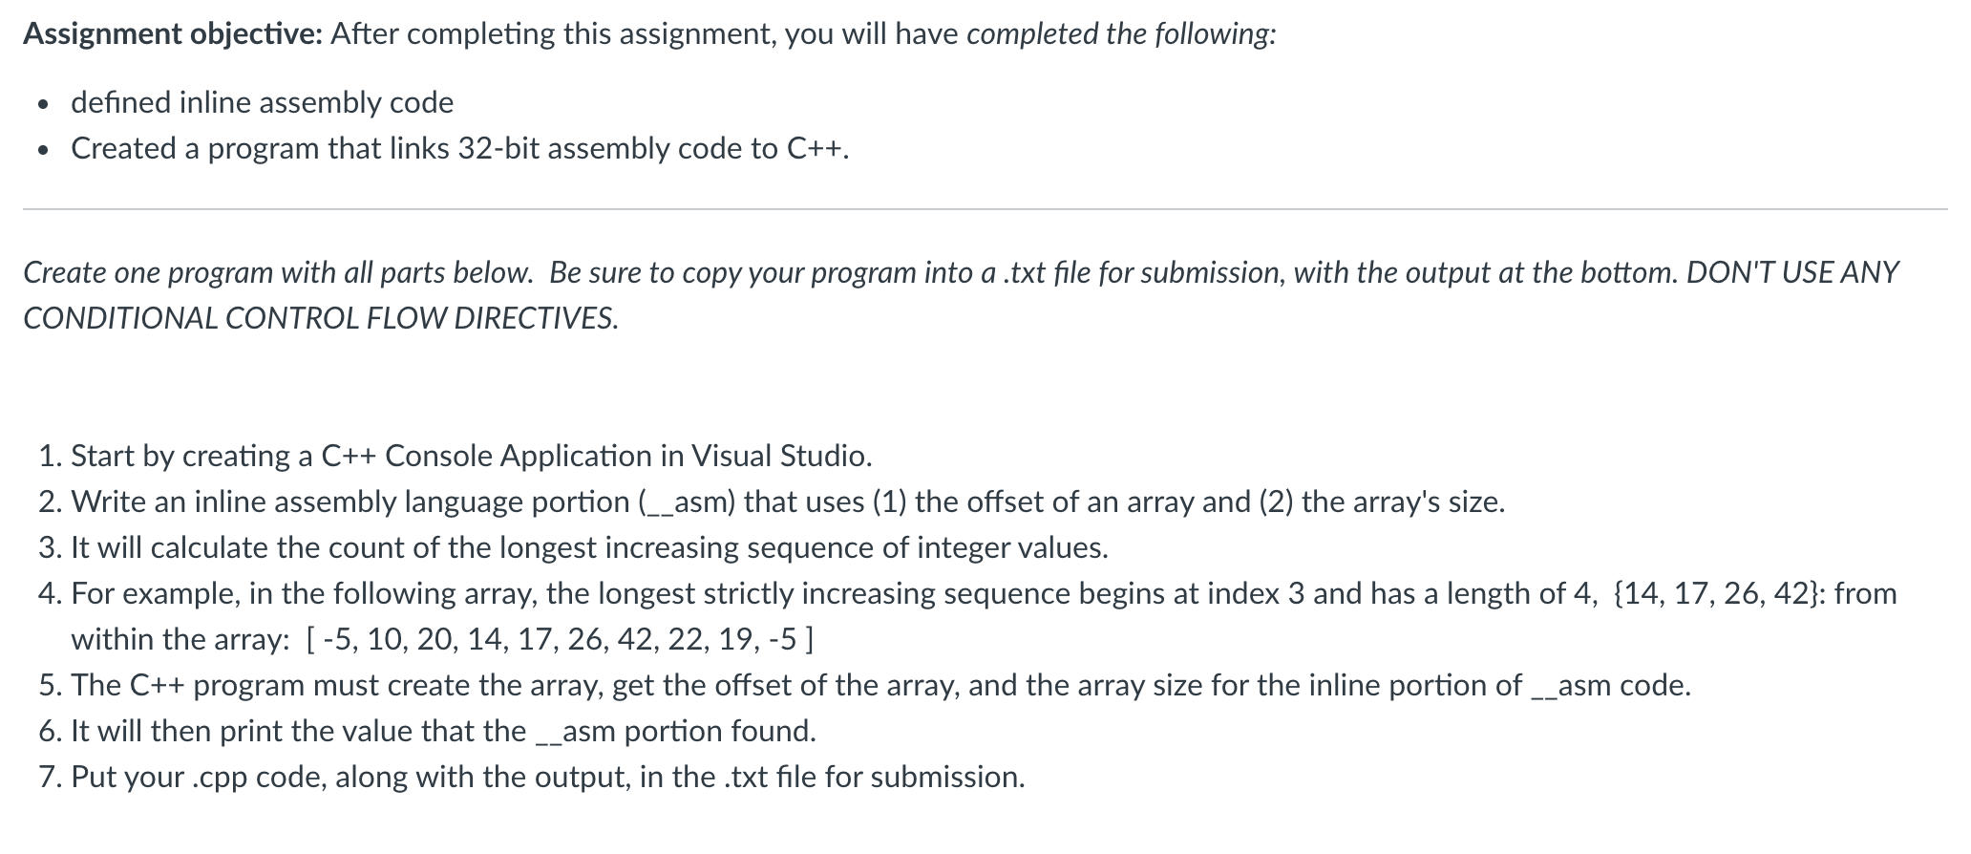Click step 7 about .txt file submission

(547, 778)
